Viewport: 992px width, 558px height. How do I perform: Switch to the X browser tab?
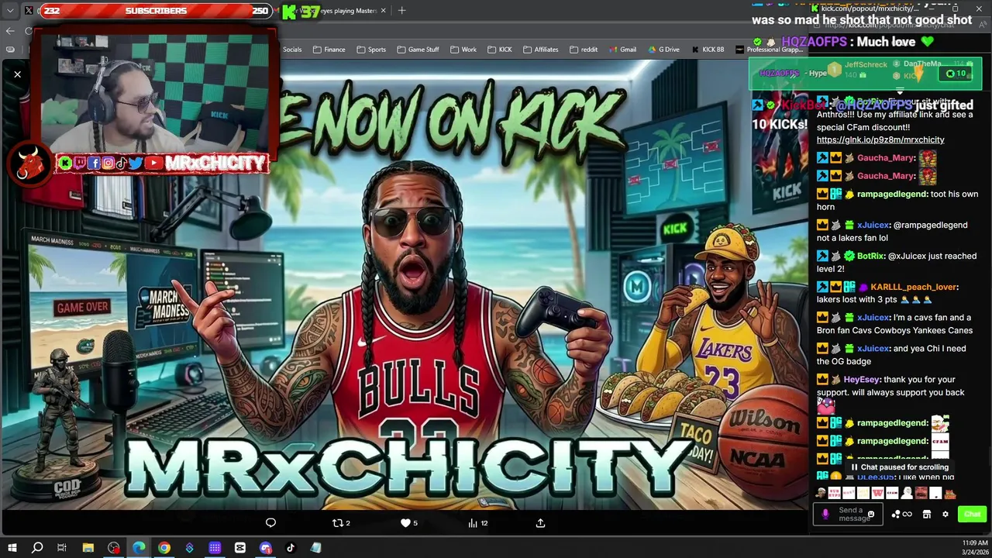coord(29,11)
